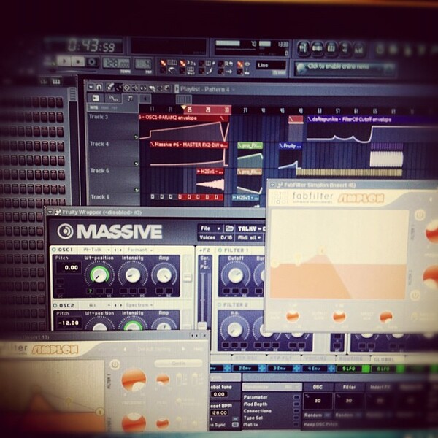The width and height of the screenshot is (438, 438).
Task: Click the OSC1 Wt-position knob
Action: [x=99, y=275]
